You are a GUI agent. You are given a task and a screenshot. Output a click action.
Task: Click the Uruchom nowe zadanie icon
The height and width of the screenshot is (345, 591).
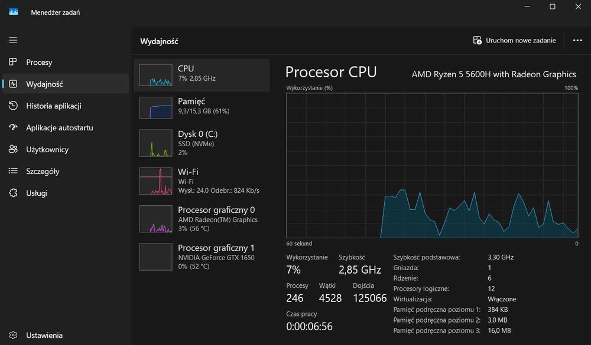tap(477, 40)
